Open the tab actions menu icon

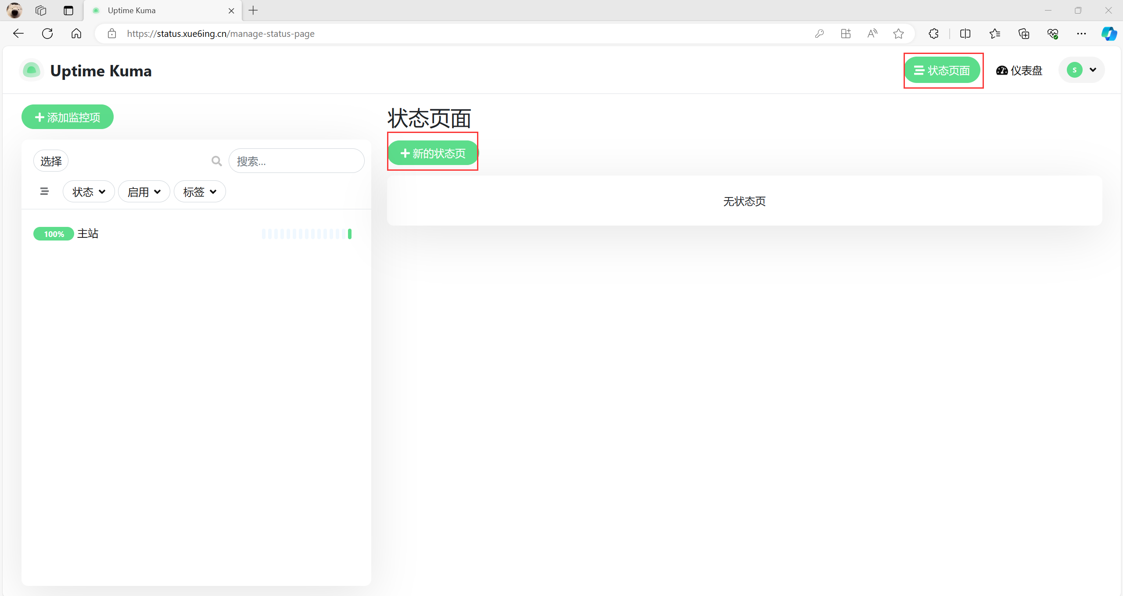(x=68, y=10)
